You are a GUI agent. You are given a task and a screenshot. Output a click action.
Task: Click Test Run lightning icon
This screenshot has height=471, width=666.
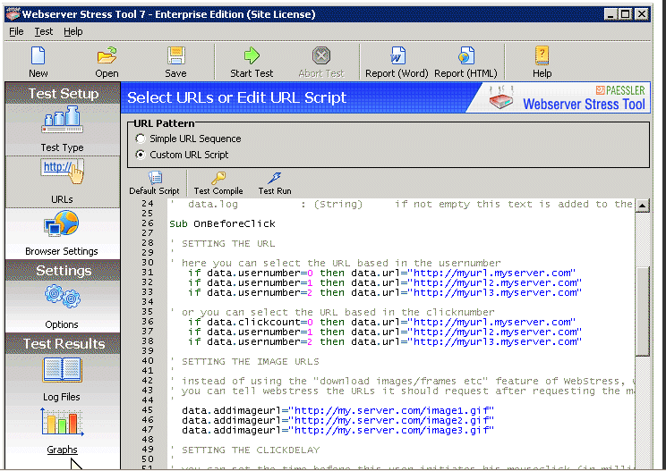(x=275, y=178)
